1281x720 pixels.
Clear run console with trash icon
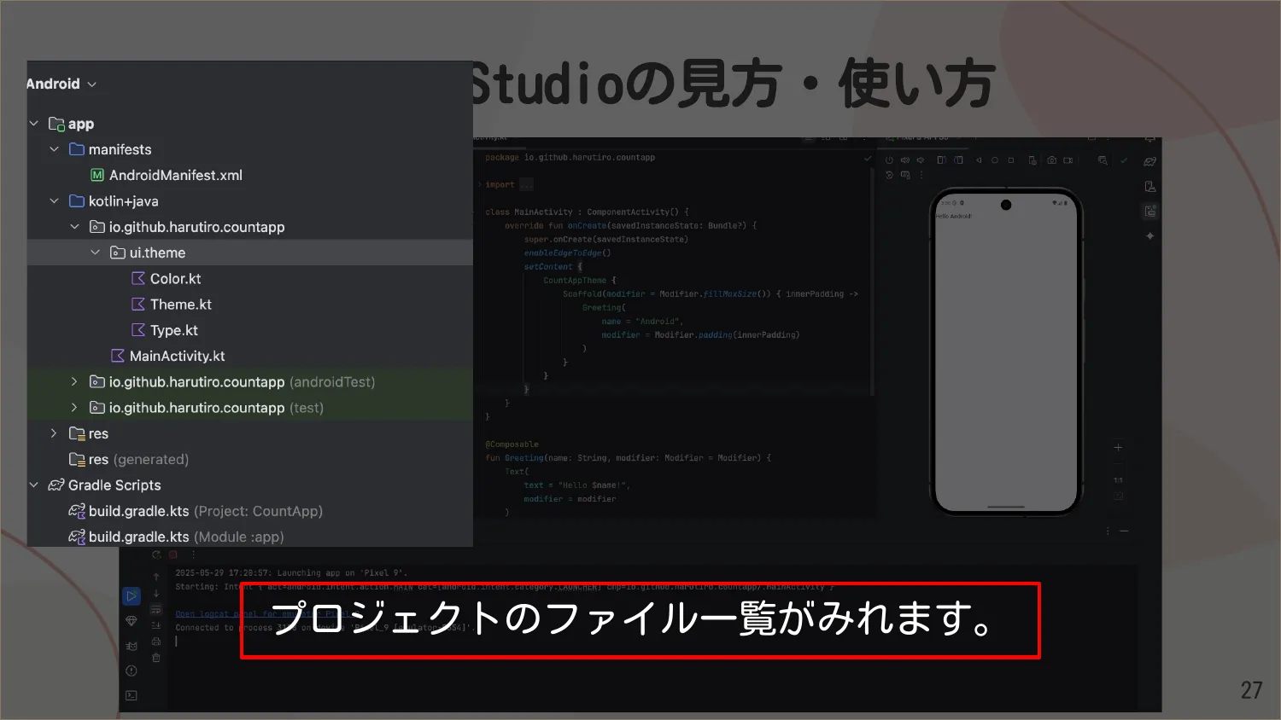[156, 658]
